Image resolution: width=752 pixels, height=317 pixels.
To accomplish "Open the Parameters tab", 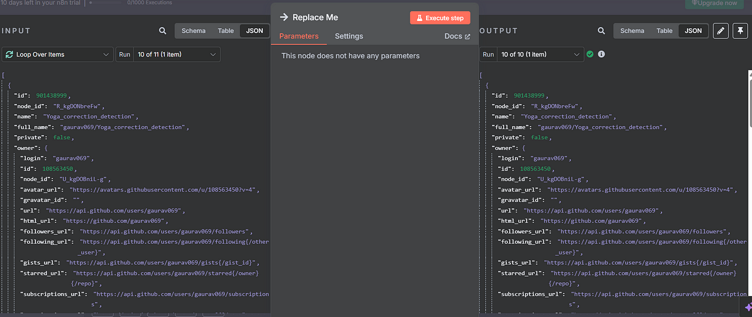I will coord(298,36).
